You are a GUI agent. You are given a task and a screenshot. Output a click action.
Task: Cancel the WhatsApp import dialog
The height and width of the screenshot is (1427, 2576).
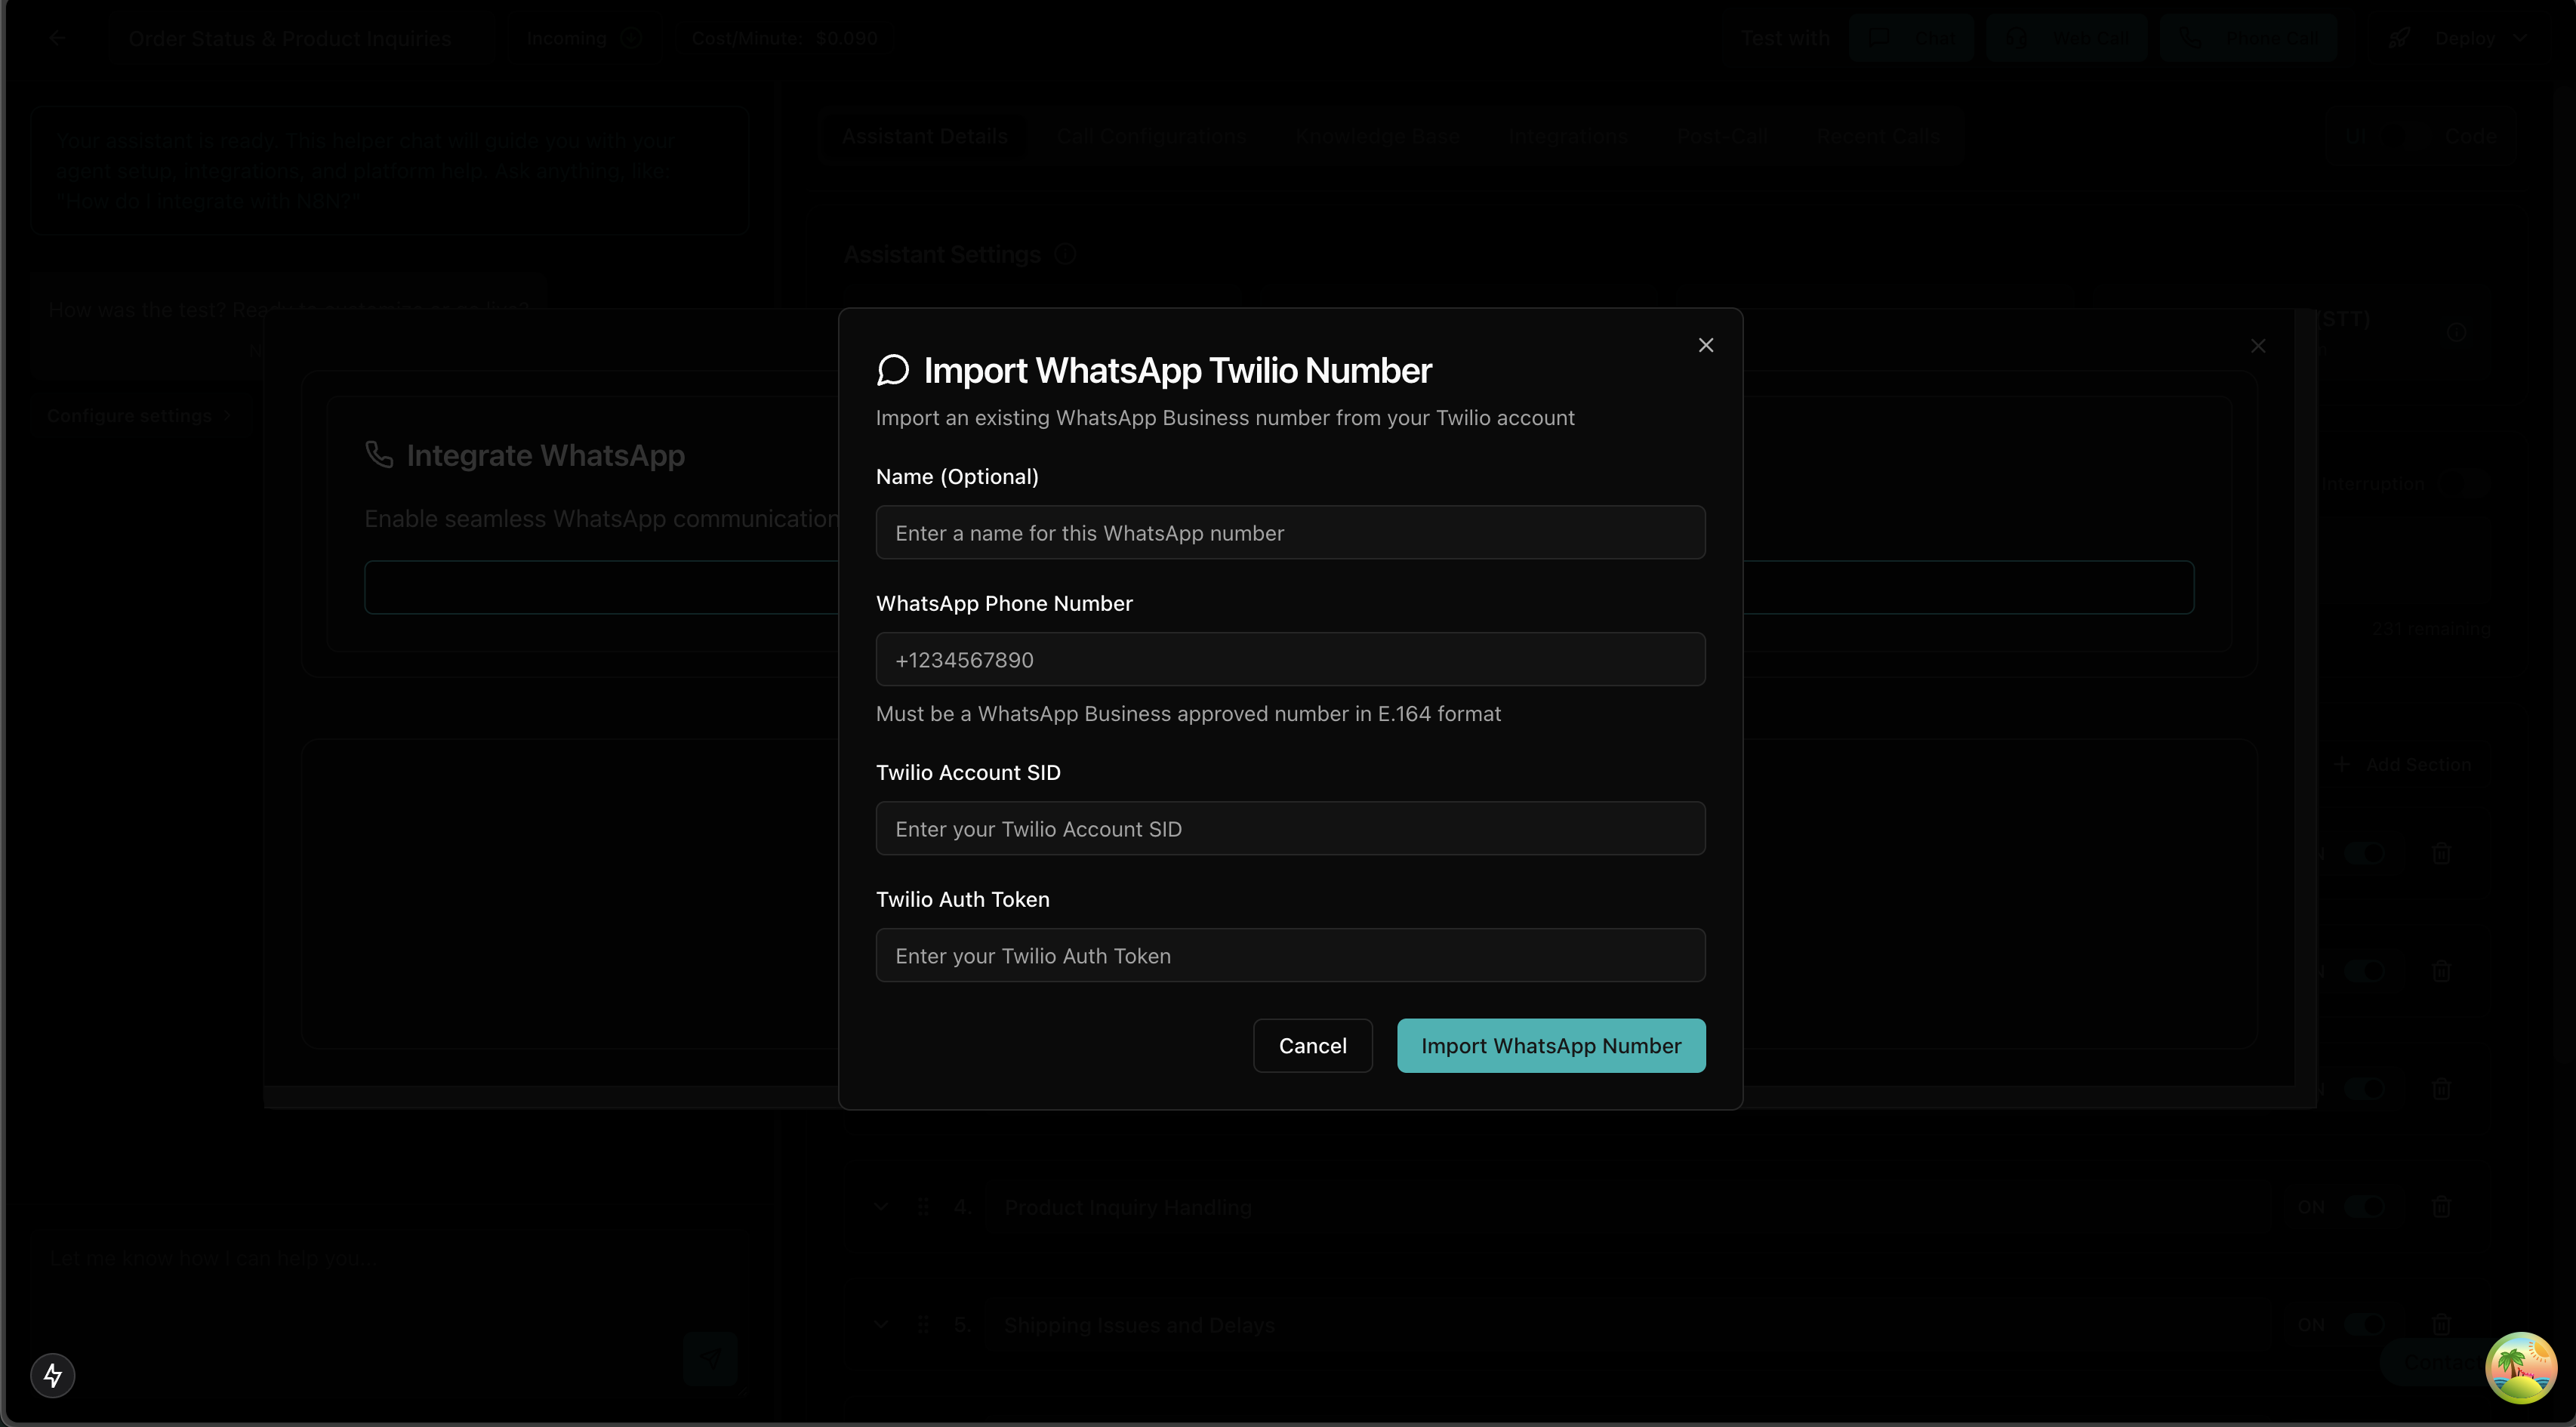tap(1312, 1045)
